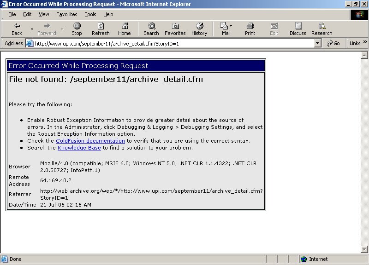The image size is (369, 265).
Task: Click the web.archive.org Referrer URL text
Action: [x=151, y=194]
